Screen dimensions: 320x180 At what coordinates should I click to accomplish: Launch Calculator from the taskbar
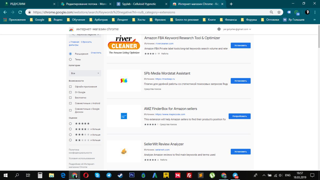coord(40,175)
